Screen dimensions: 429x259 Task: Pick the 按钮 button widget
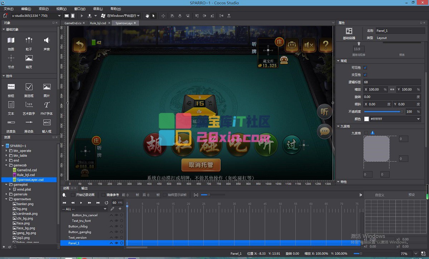click(11, 87)
